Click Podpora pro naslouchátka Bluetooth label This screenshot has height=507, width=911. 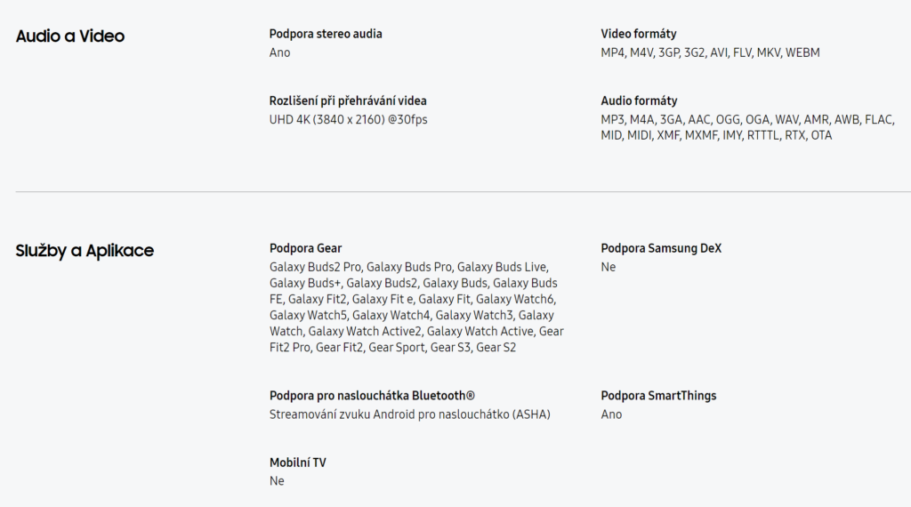(x=372, y=396)
